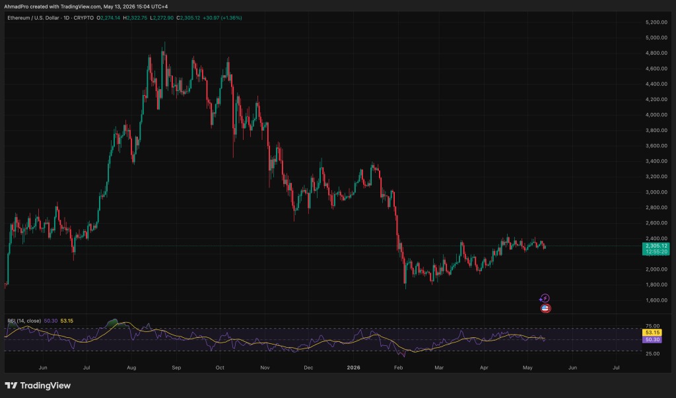
Task: Click the 2,800.00 price axis label
Action: (x=656, y=208)
